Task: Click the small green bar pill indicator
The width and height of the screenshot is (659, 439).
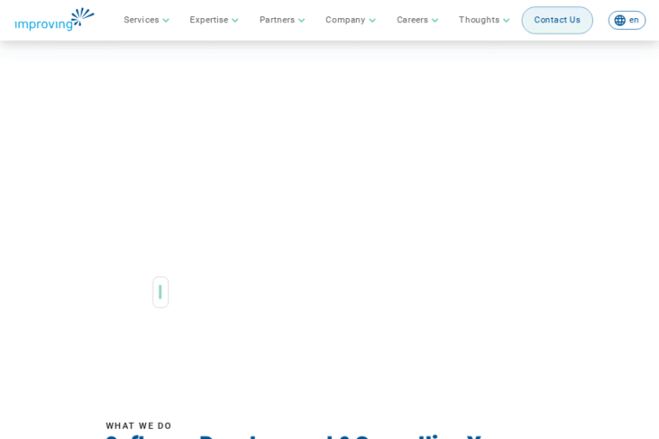Action: (160, 292)
